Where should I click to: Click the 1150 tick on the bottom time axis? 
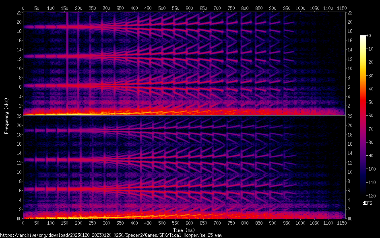point(341,223)
